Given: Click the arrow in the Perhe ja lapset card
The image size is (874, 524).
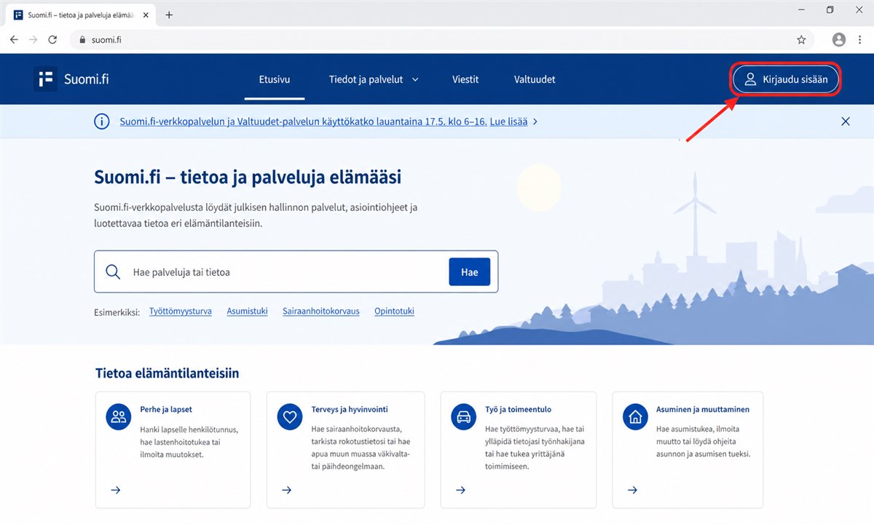Looking at the screenshot, I should pos(115,490).
